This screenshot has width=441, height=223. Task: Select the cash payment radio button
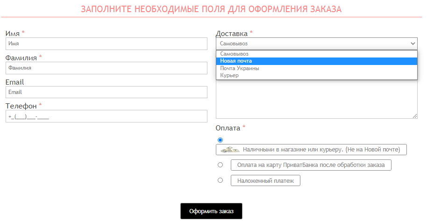pyautogui.click(x=220, y=140)
